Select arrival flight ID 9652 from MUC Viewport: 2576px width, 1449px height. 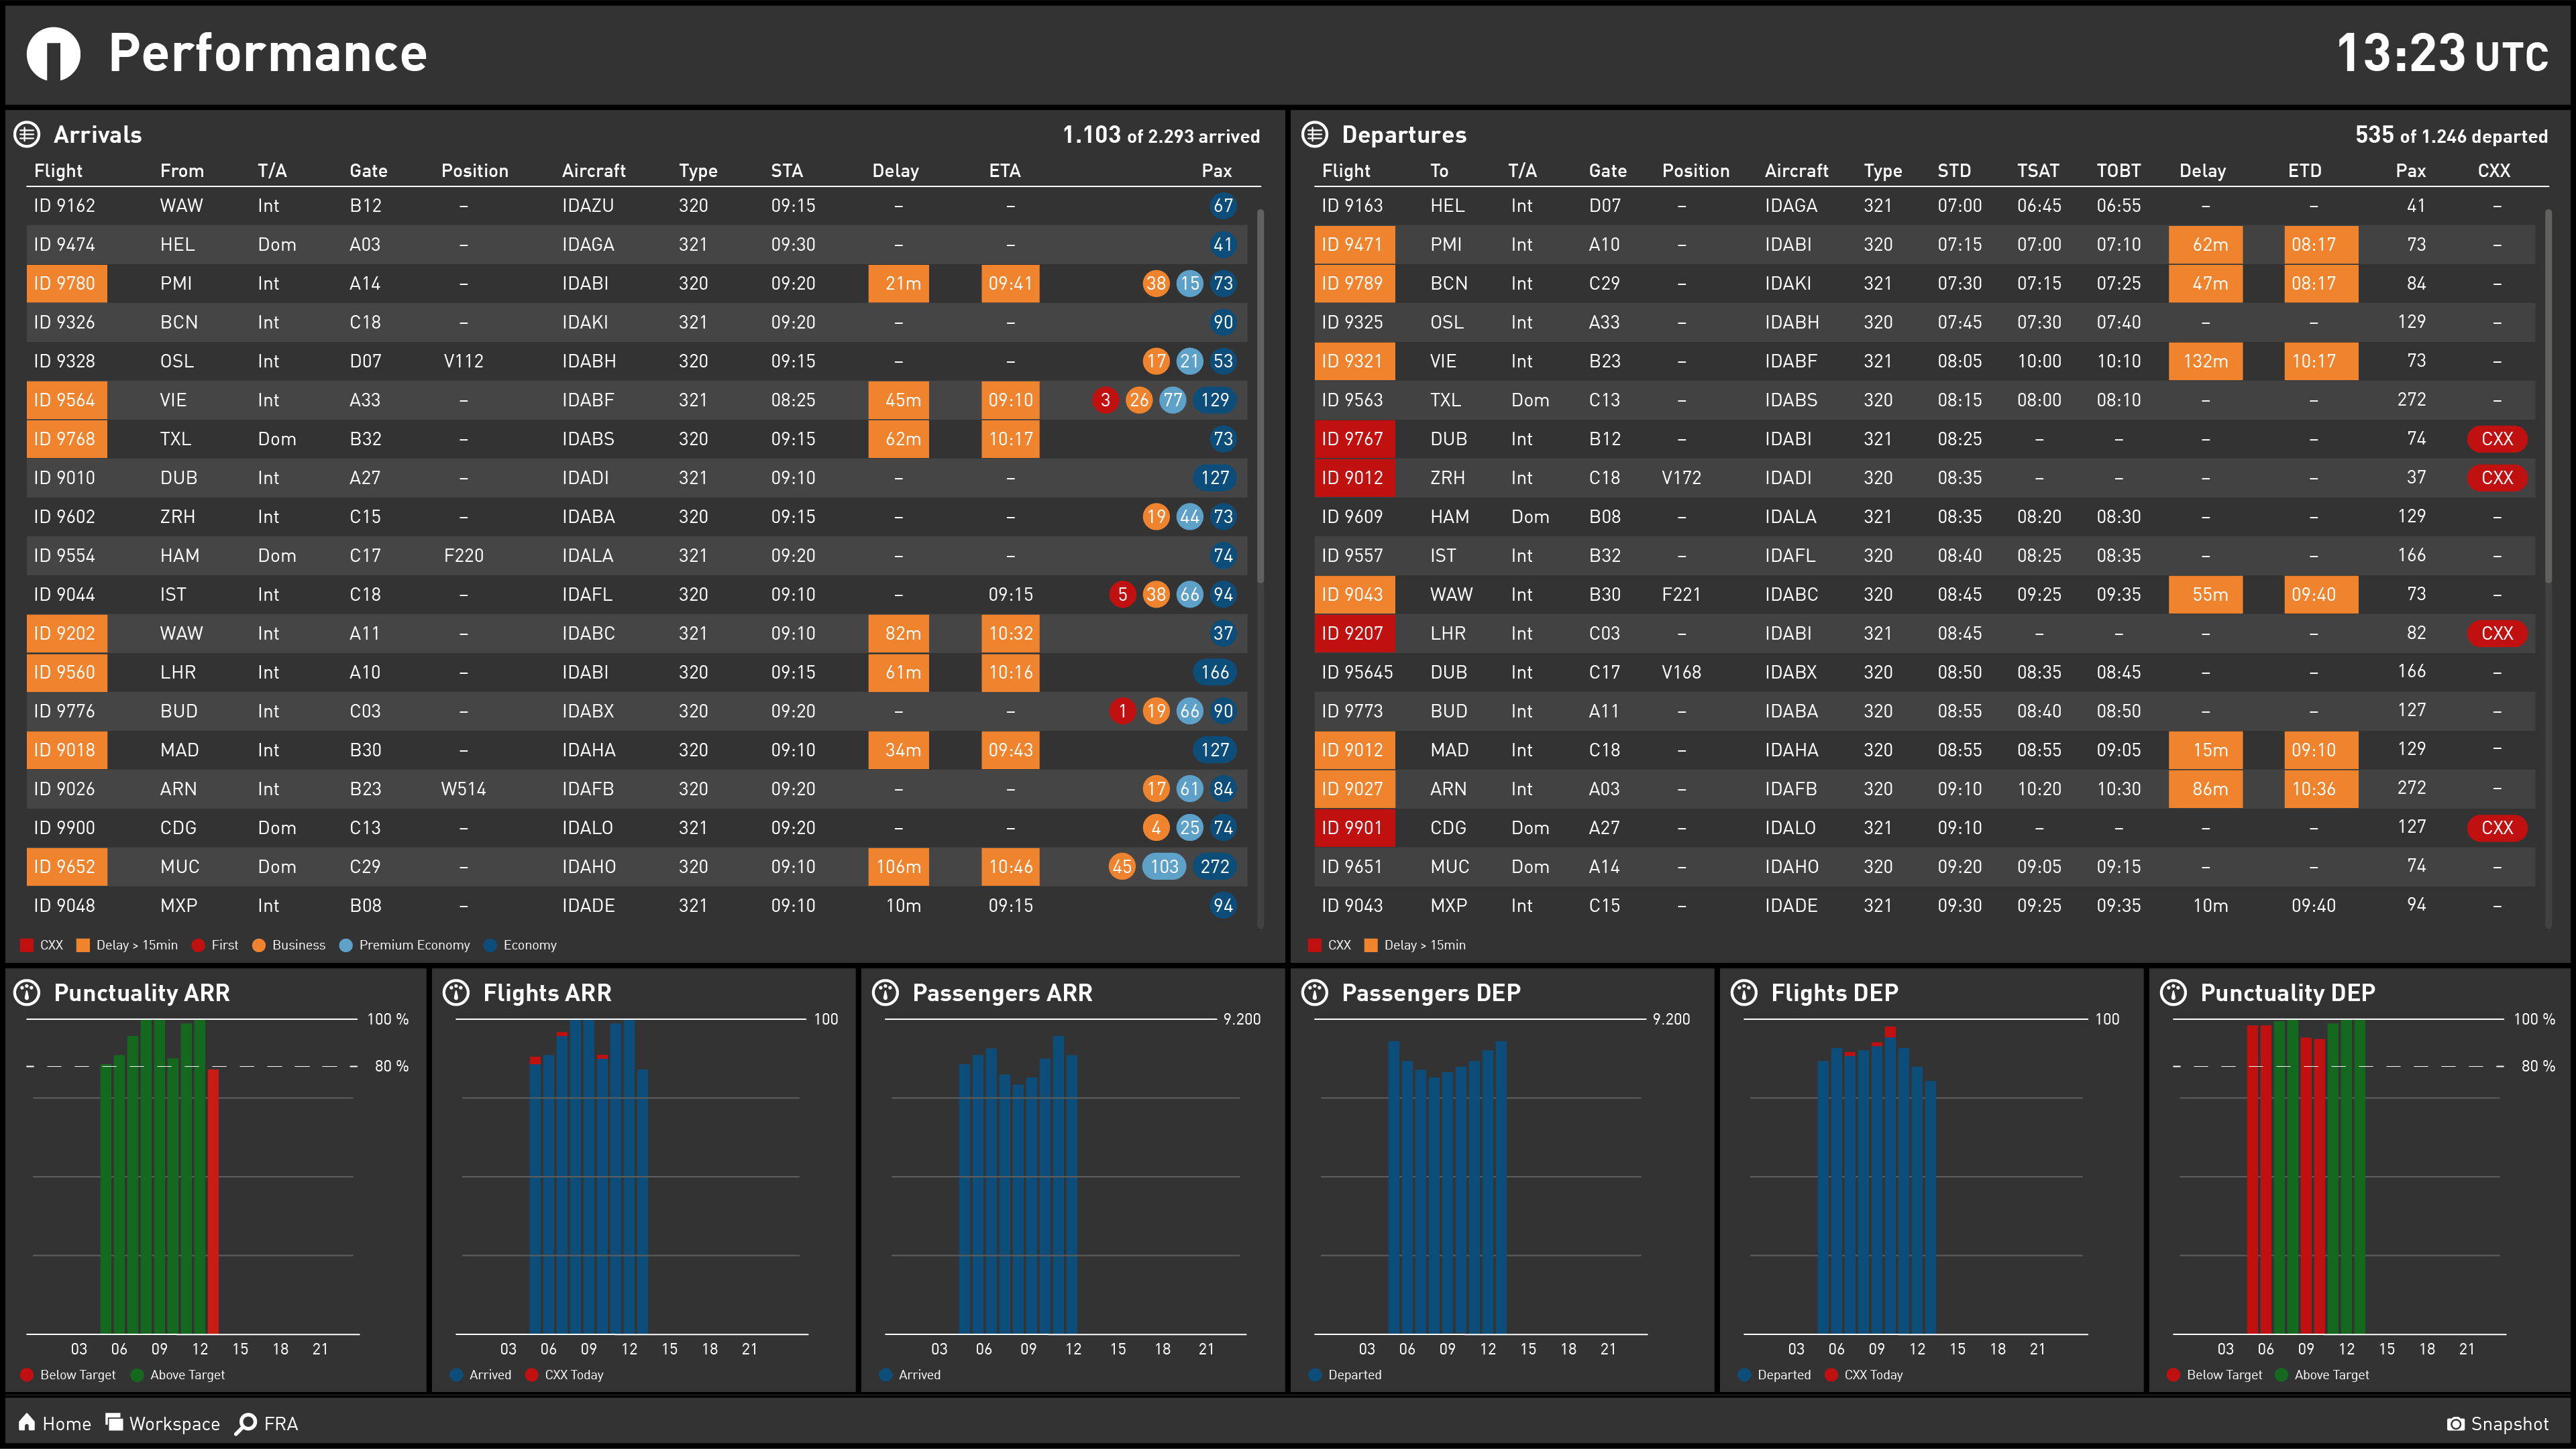[66, 866]
